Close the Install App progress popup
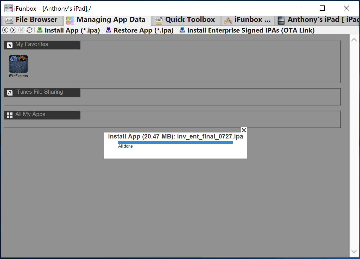 244,130
